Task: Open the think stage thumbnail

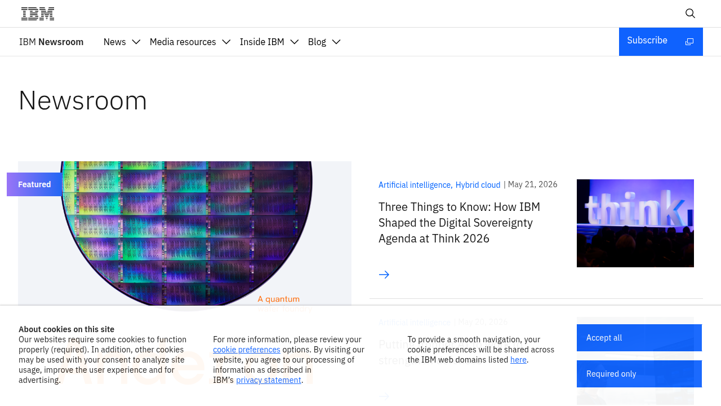Action: point(635,223)
